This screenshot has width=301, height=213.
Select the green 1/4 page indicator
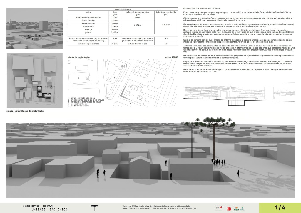click(x=280, y=207)
